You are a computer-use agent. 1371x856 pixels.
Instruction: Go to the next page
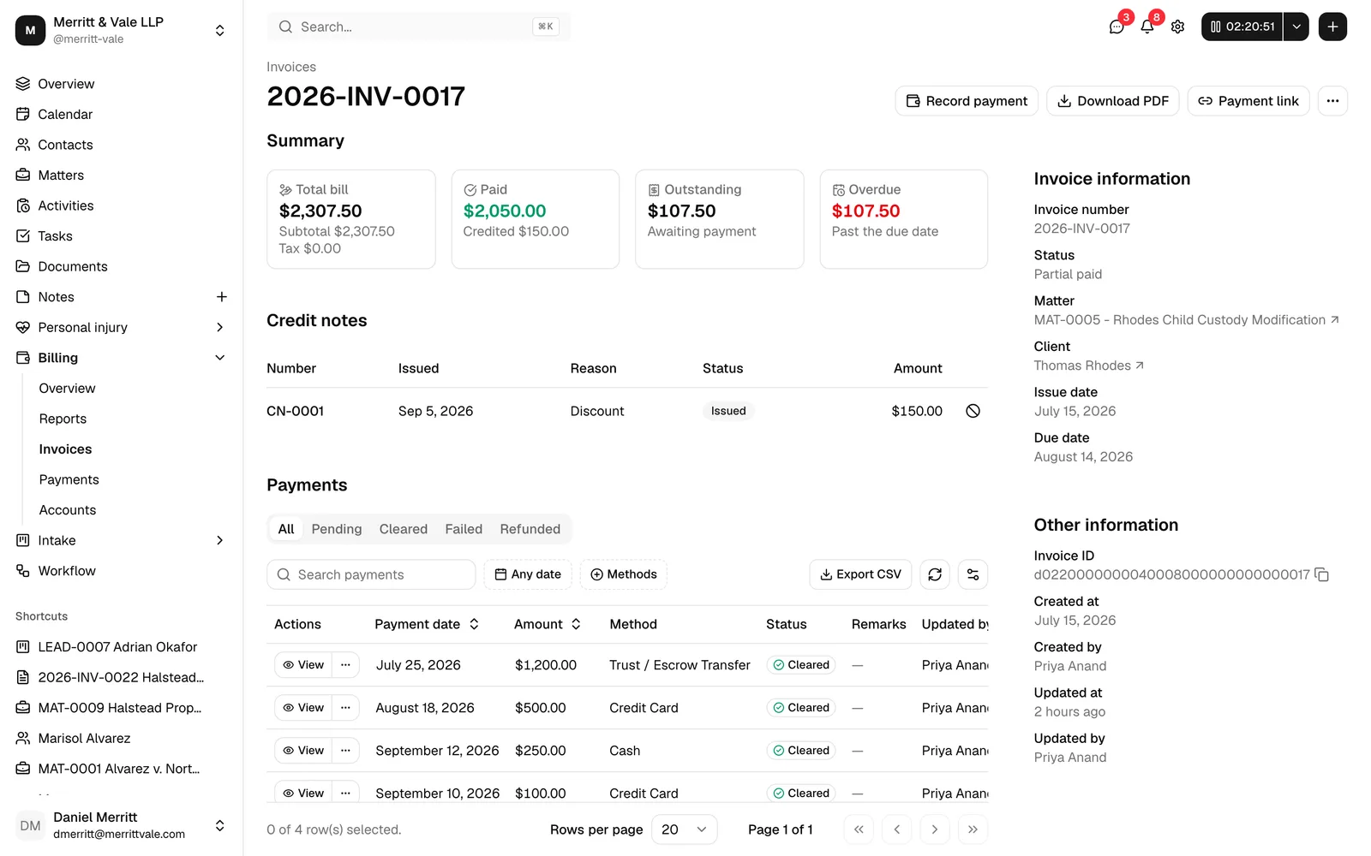935,829
